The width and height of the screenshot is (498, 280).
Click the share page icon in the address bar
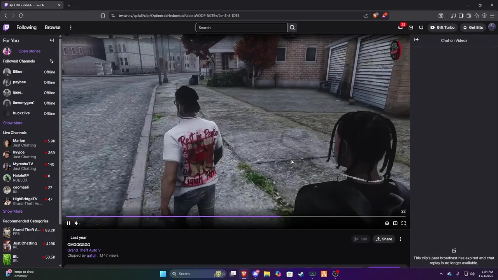[x=366, y=16]
